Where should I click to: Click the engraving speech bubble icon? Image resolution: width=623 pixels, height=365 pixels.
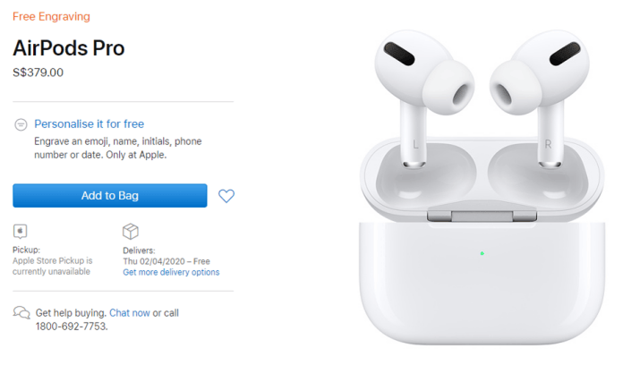[21, 124]
